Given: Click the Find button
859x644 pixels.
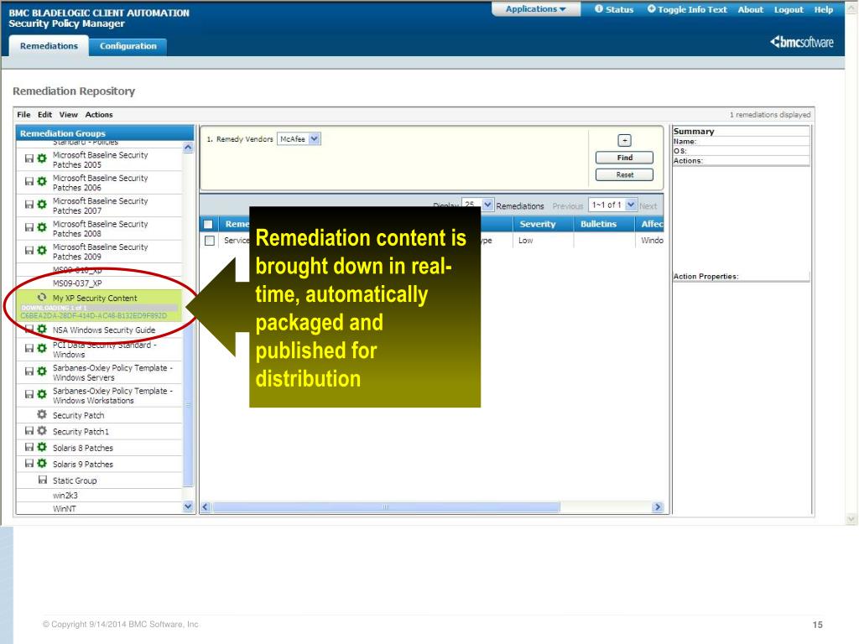Looking at the screenshot, I should [x=624, y=158].
